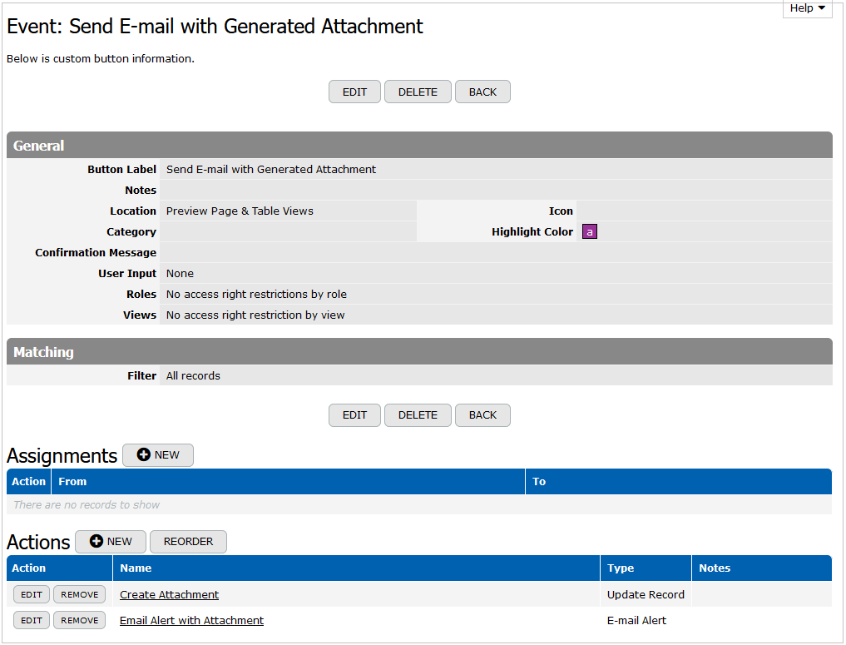This screenshot has width=846, height=645.
Task: Edit the Create Attachment action
Action: point(32,595)
